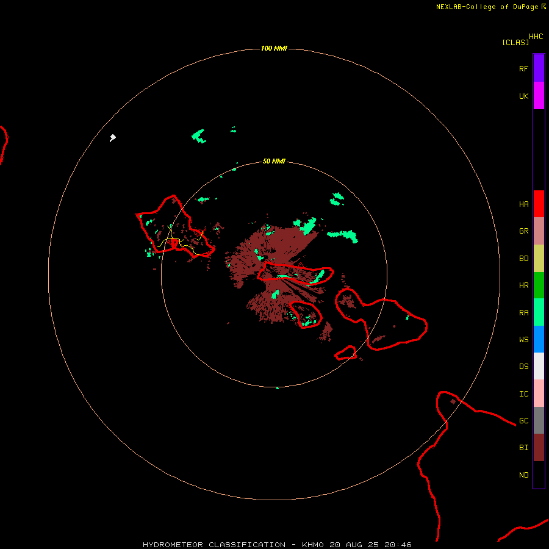Viewport: 549px width, 549px height.
Task: Click the 100 NMI range ring label
Action: tap(274, 48)
